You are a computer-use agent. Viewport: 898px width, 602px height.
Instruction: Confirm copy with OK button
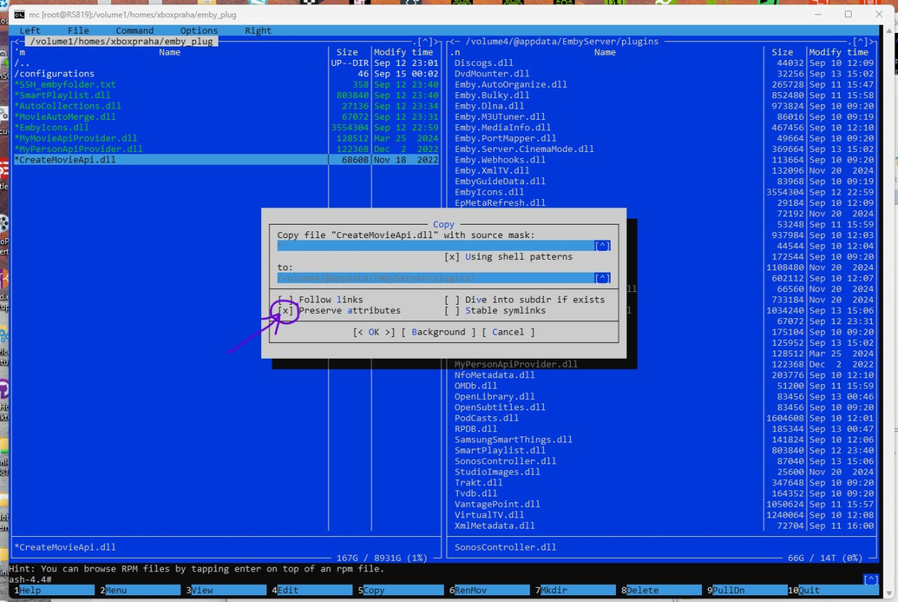374,332
